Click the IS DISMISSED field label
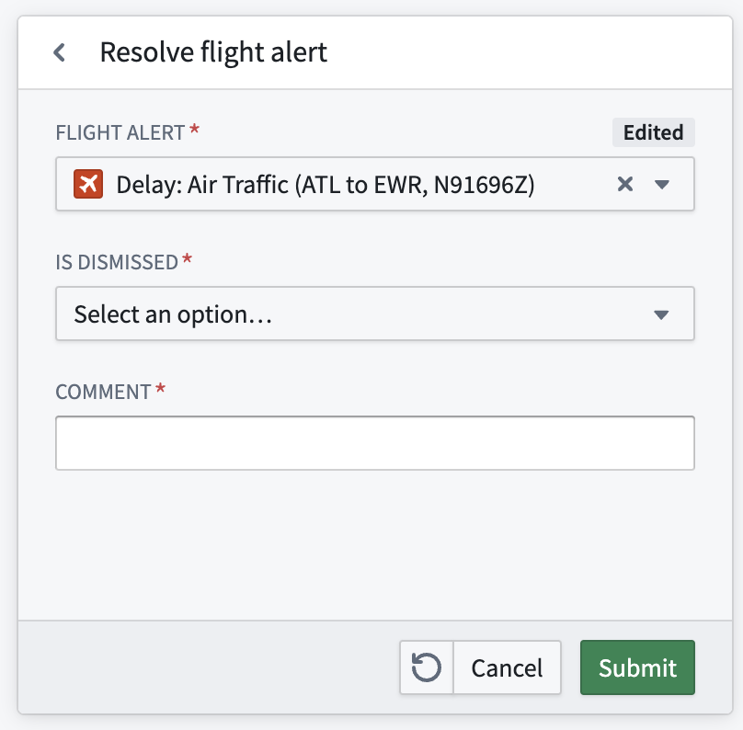The width and height of the screenshot is (743, 730). [x=117, y=262]
